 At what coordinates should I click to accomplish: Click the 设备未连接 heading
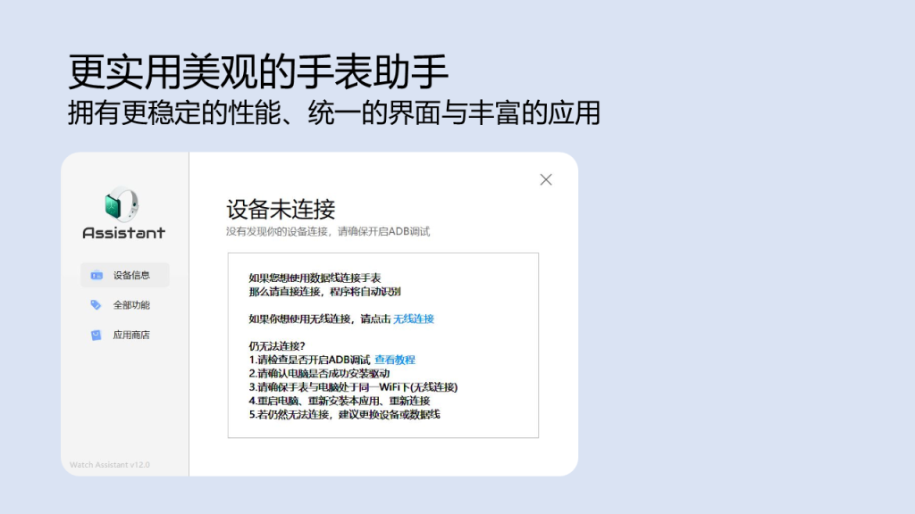tap(281, 210)
